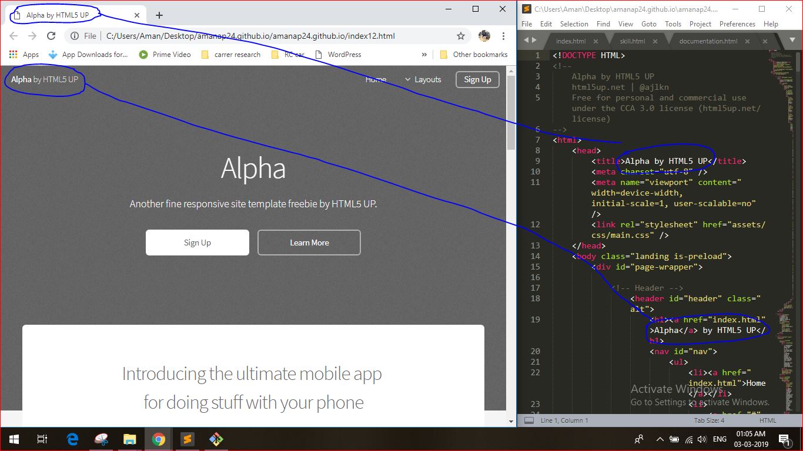Screen dimensions: 803x451
Task: Click the 'Alpha' logo link in page header
Action: point(21,79)
